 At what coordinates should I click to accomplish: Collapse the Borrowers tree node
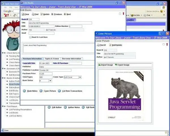[3, 69]
